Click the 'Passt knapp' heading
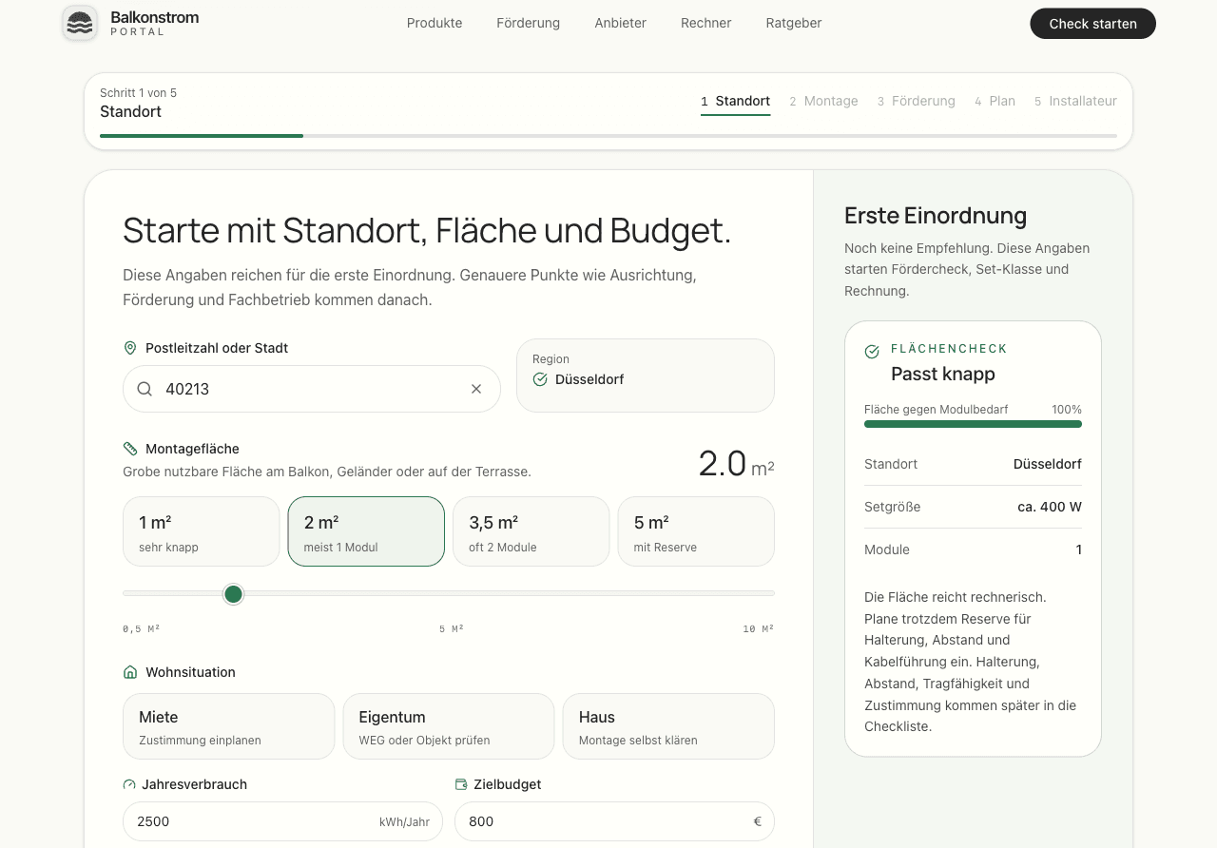 click(943, 374)
